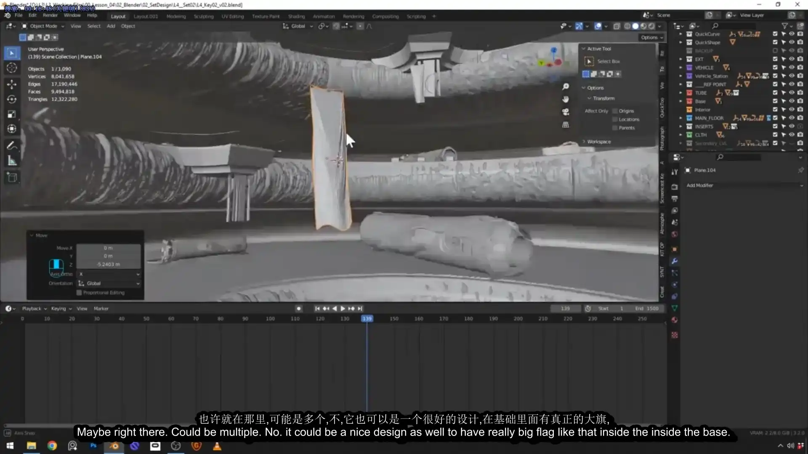This screenshot has height=454, width=808.
Task: Enable the Origins checkbox under Affect Only
Action: pyautogui.click(x=616, y=111)
